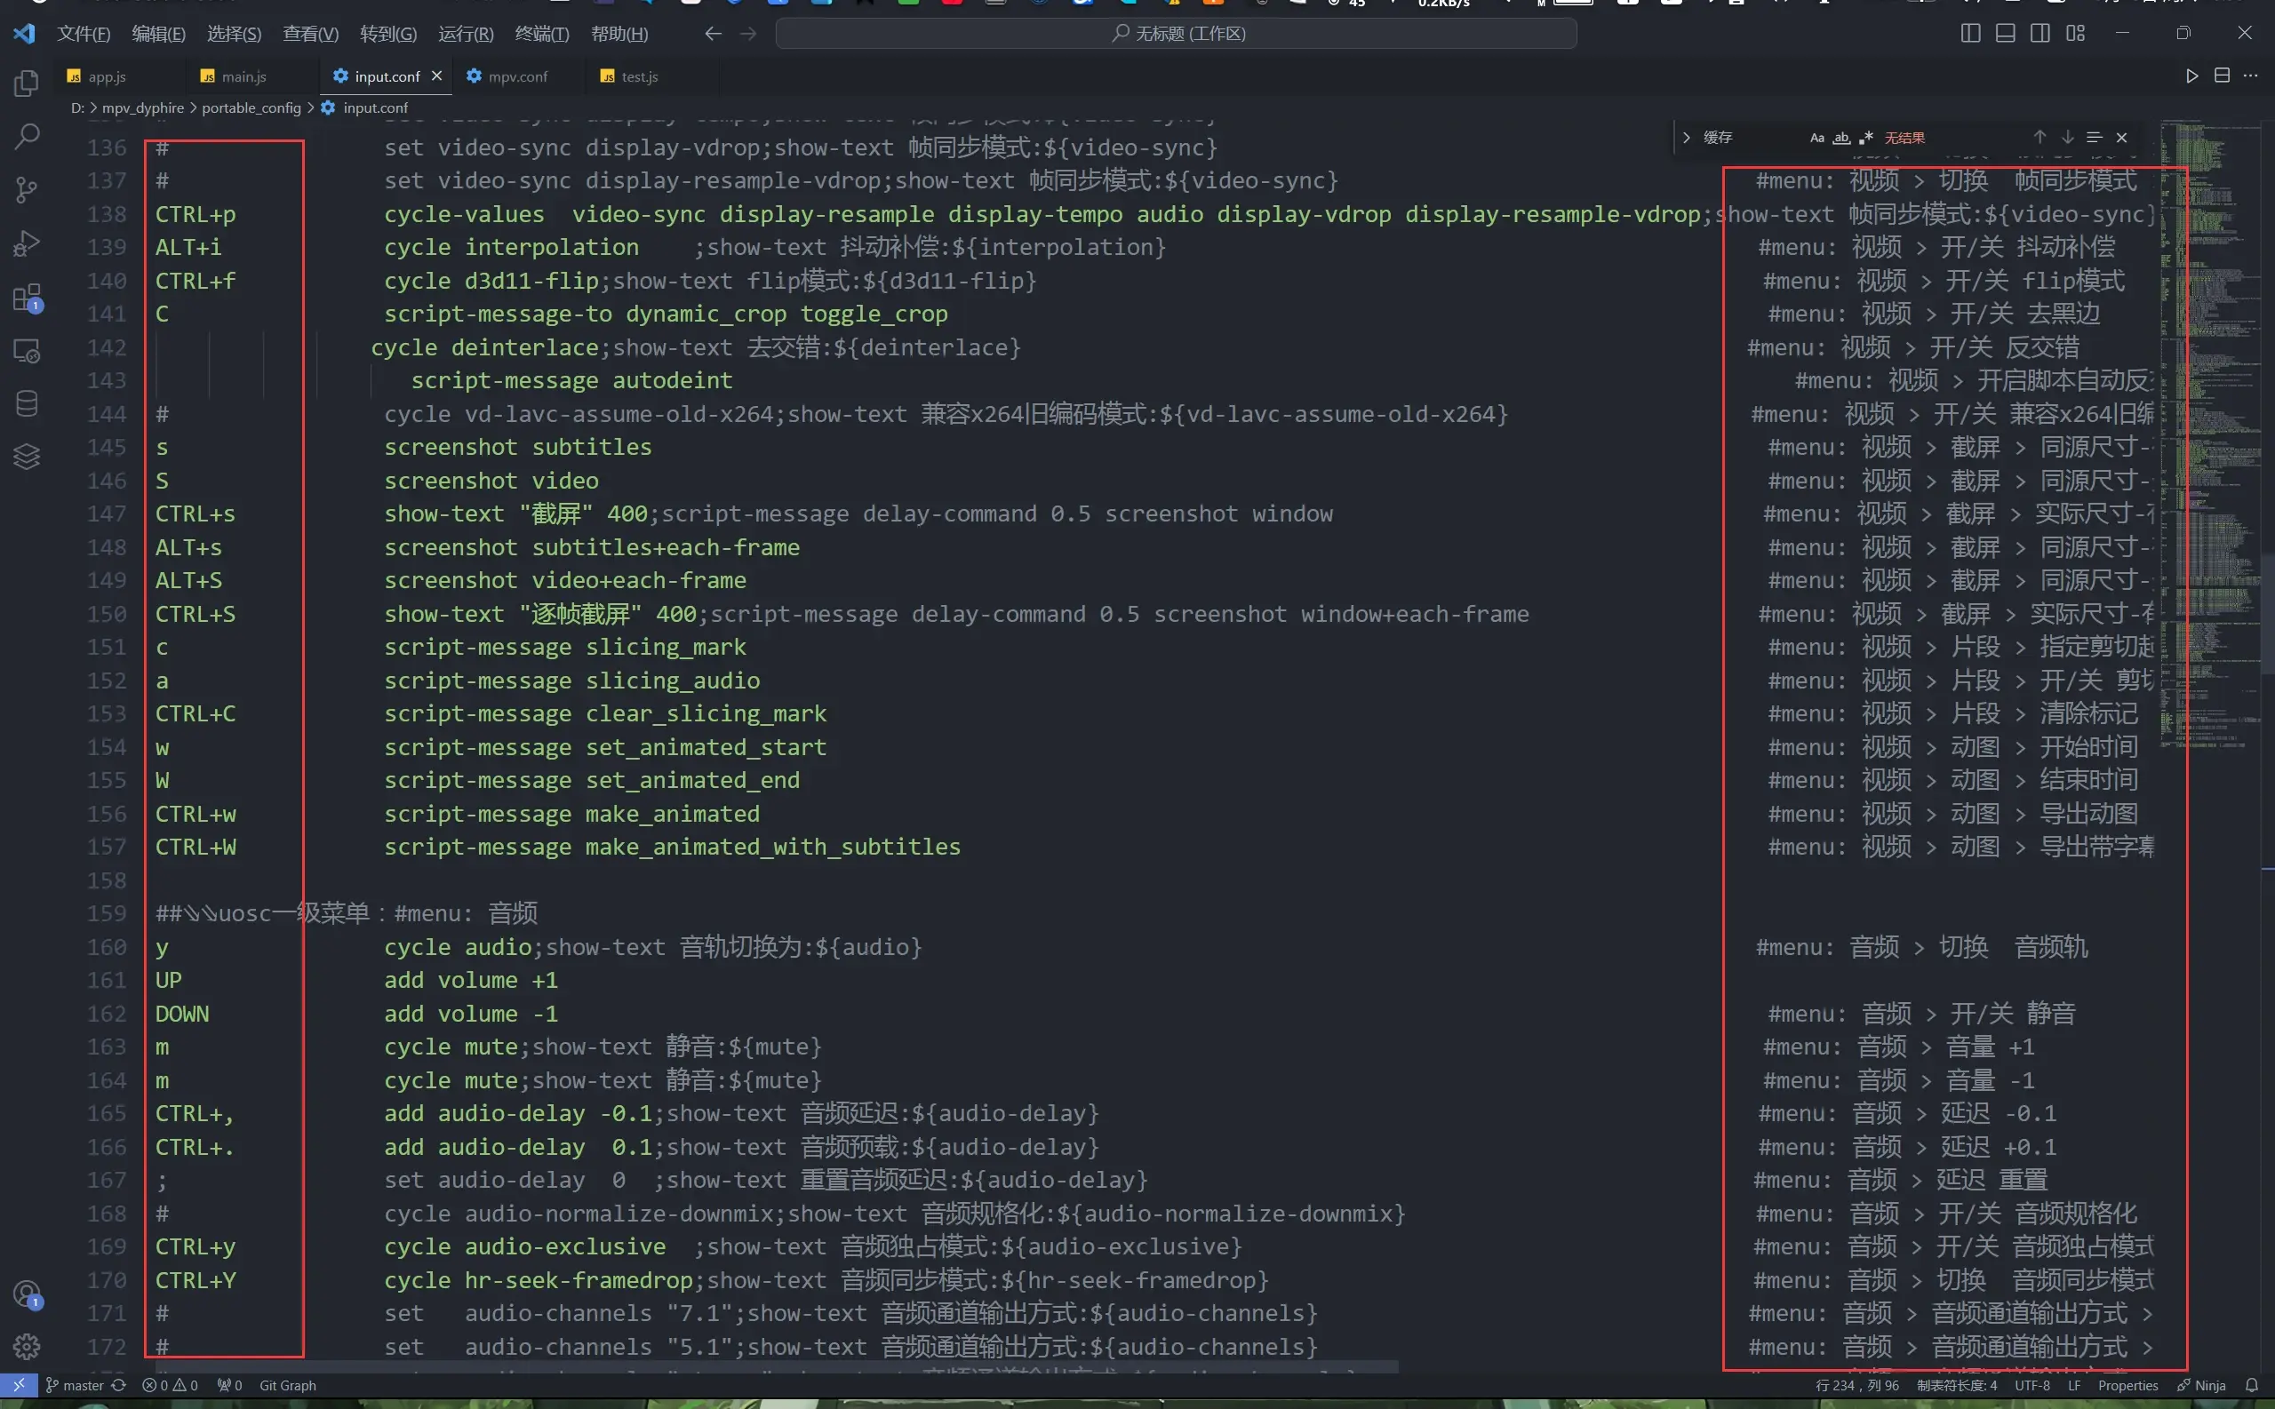The image size is (2275, 1409).
Task: Click the notifications bell in status bar
Action: pos(2252,1386)
